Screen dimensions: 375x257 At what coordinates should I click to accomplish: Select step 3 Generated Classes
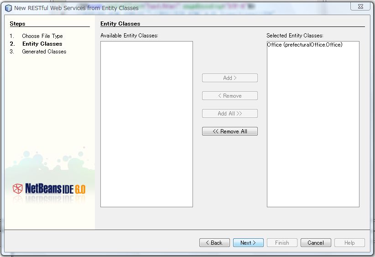point(44,52)
